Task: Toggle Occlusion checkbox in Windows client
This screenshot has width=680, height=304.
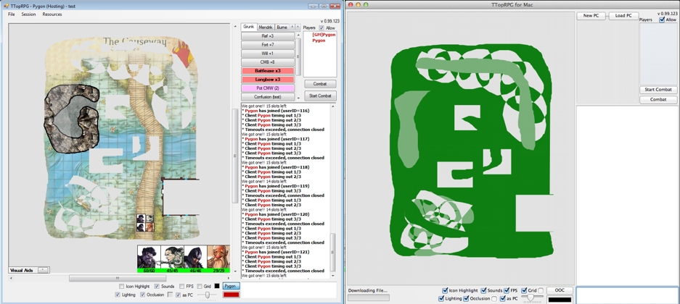Action: [x=143, y=295]
